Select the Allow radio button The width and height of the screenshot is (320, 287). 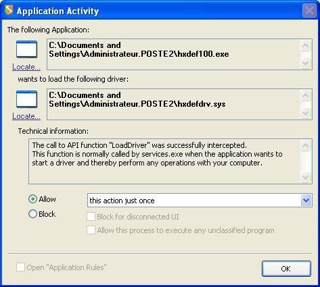tap(32, 199)
